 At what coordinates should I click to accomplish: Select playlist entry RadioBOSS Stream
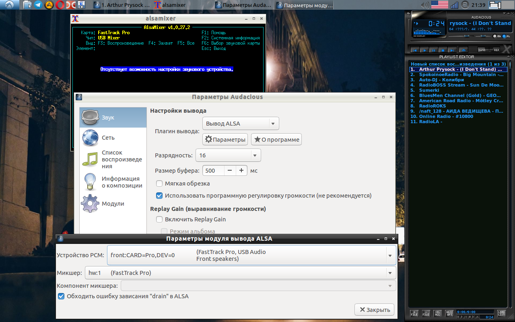tap(458, 85)
